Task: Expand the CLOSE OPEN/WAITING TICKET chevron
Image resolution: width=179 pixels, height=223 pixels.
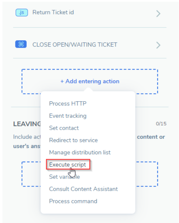Action: coord(158,45)
